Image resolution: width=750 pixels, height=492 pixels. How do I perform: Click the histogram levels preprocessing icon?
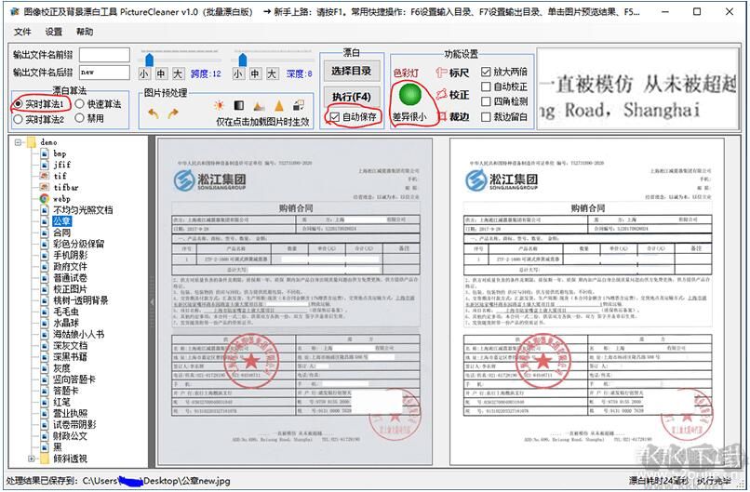click(259, 106)
